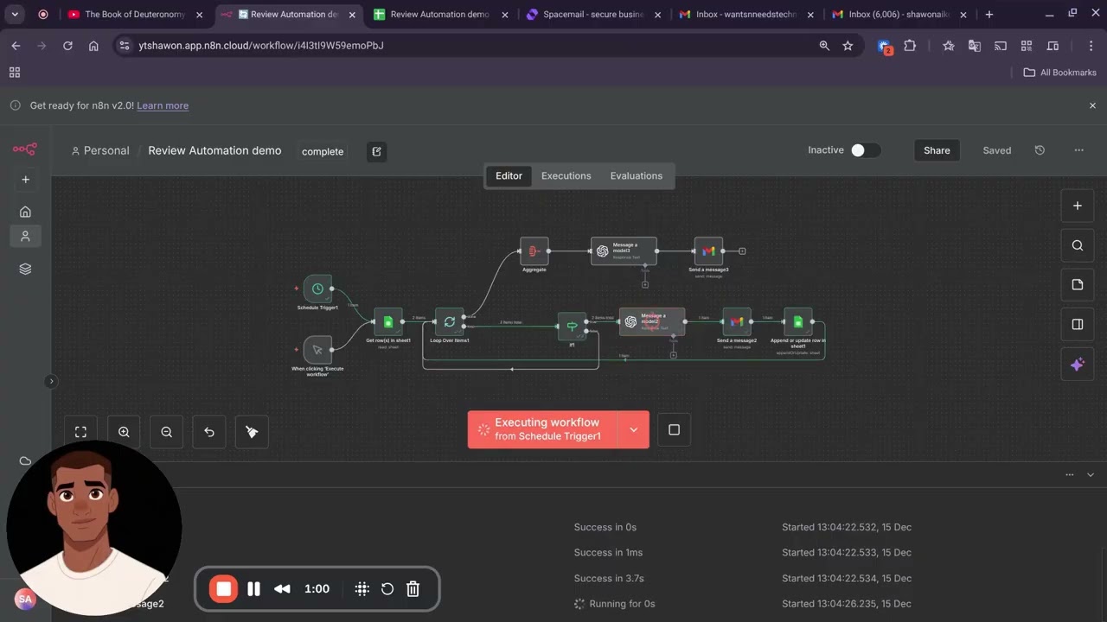Open the Personal project sidebar icon

(25, 236)
